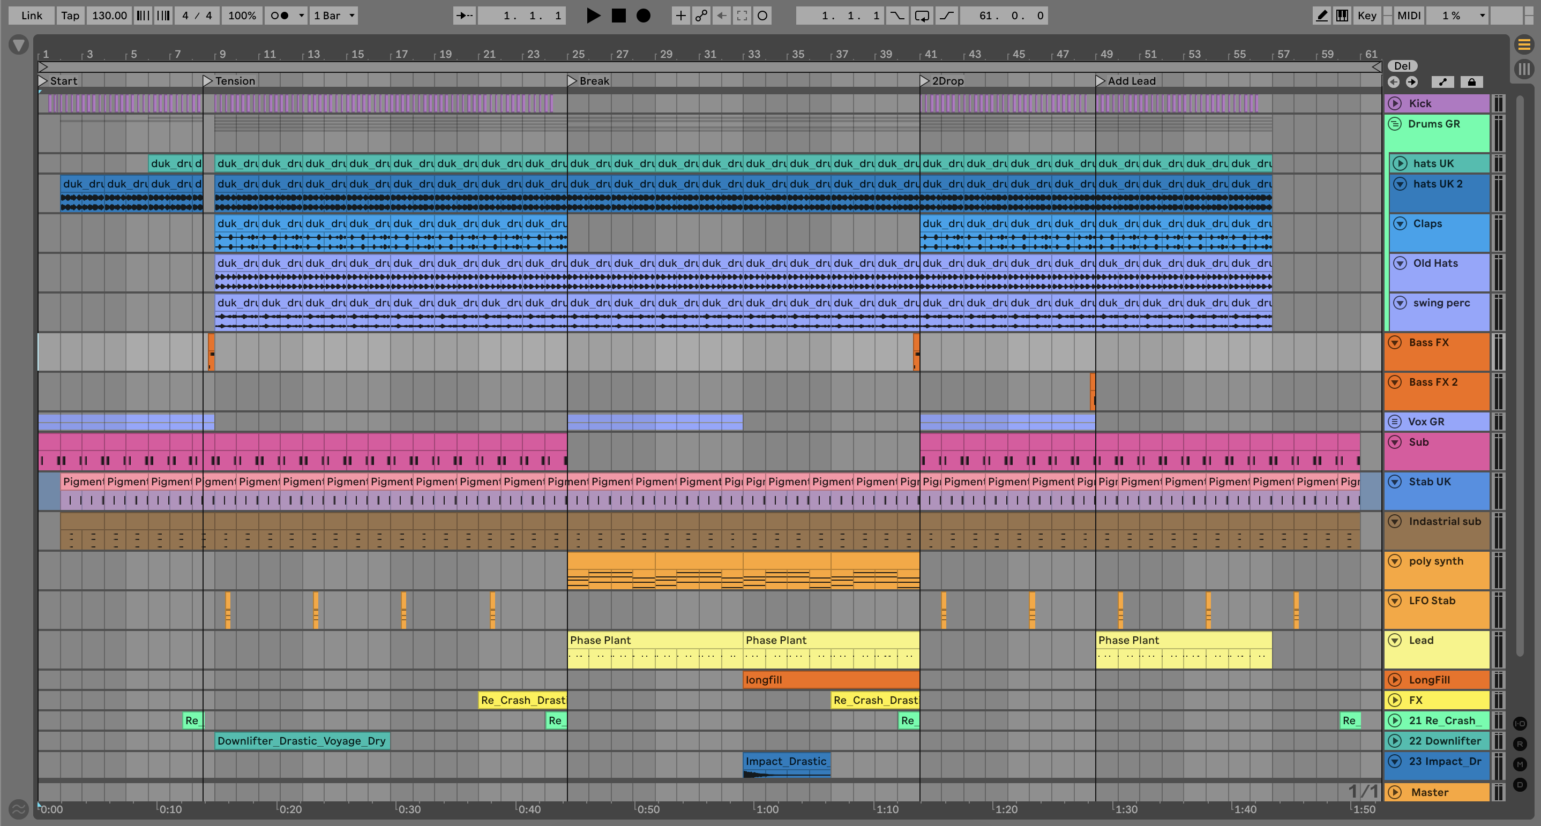Viewport: 1541px width, 826px height.
Task: Click the Automation Arm icon
Action: pyautogui.click(x=701, y=16)
